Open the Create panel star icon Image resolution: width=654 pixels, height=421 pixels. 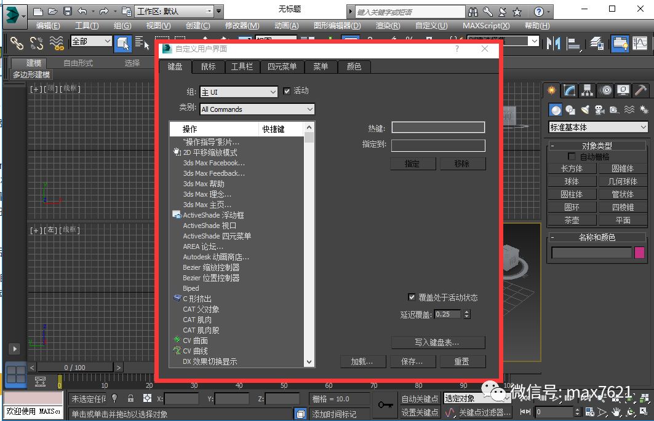tap(552, 90)
